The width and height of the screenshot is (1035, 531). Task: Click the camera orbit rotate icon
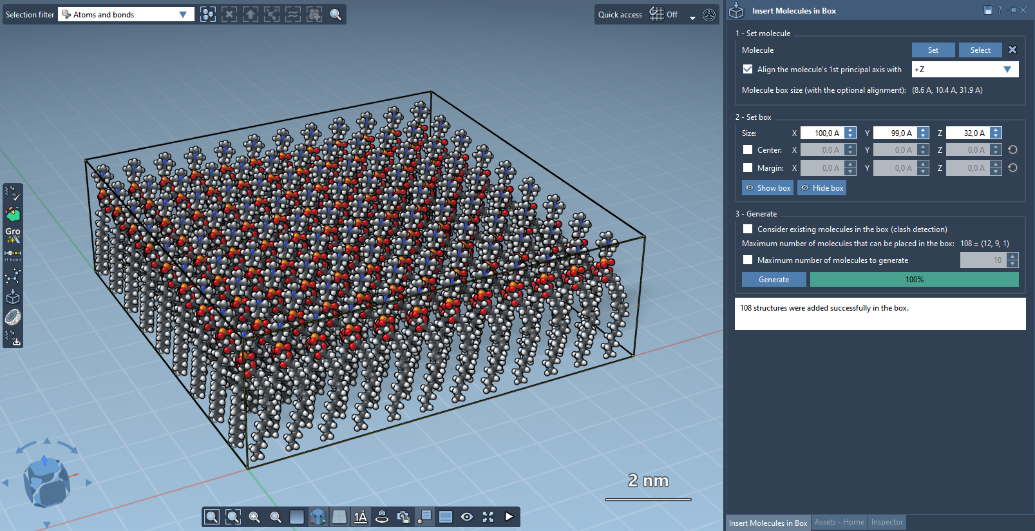[x=382, y=517]
